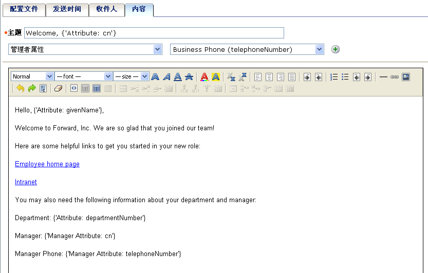Redo the last edit
Viewport: 428px width, 273px height.
tap(32, 88)
